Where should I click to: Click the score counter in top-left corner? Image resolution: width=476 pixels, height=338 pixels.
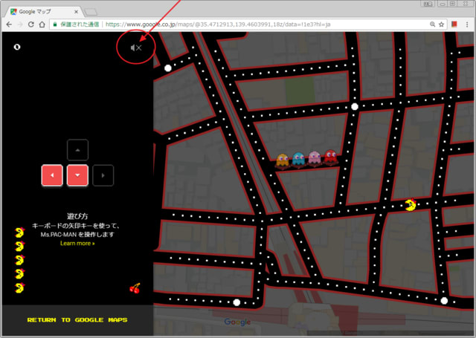click(17, 47)
